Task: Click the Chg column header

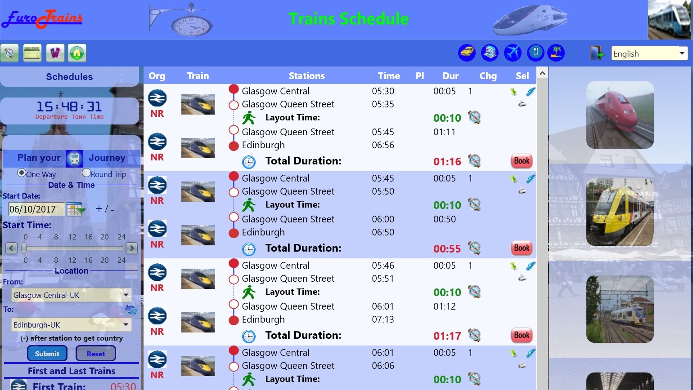Action: [x=488, y=76]
